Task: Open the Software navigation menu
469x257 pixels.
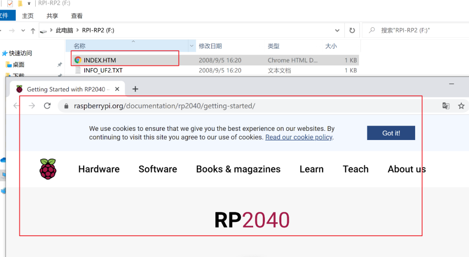Action: pos(158,169)
